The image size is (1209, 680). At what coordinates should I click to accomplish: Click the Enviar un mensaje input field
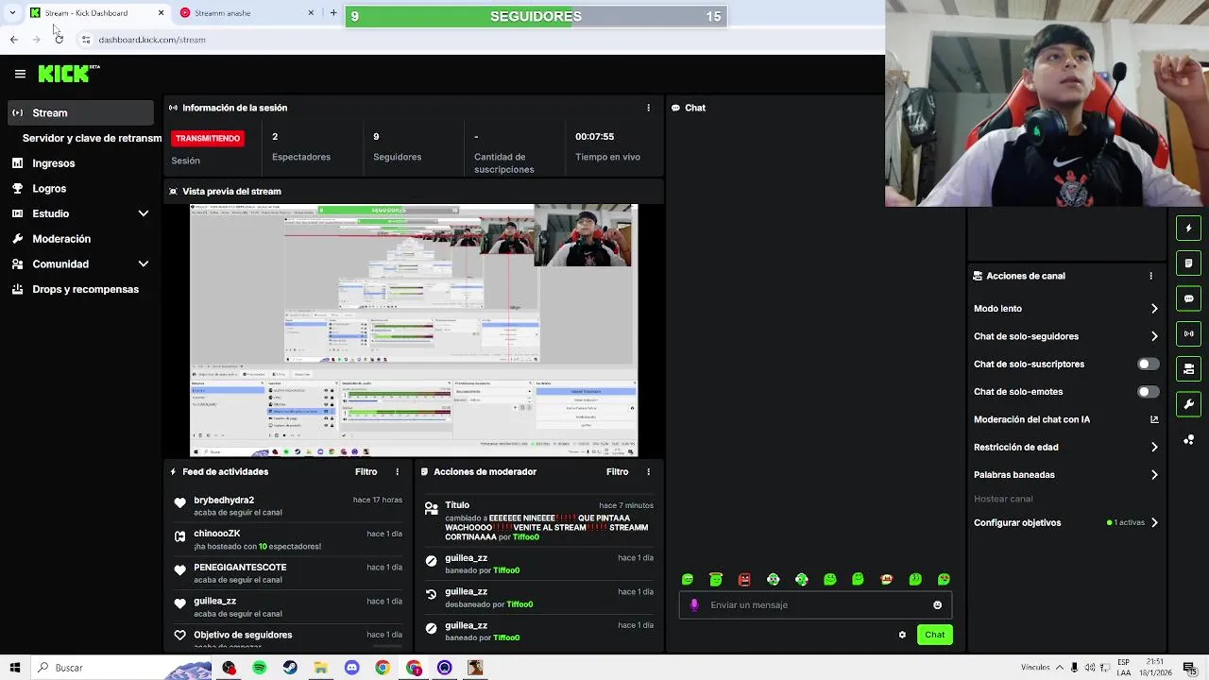coord(815,605)
